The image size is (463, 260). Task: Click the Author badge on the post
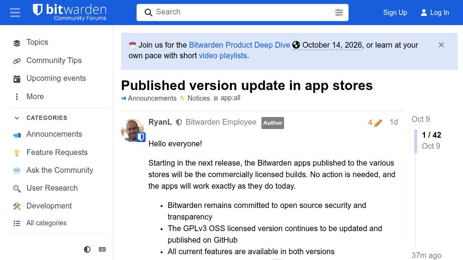click(272, 123)
